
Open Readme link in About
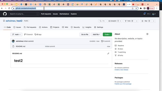point(119,45)
